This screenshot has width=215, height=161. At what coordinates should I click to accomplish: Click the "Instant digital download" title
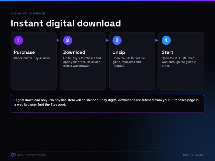(66, 23)
